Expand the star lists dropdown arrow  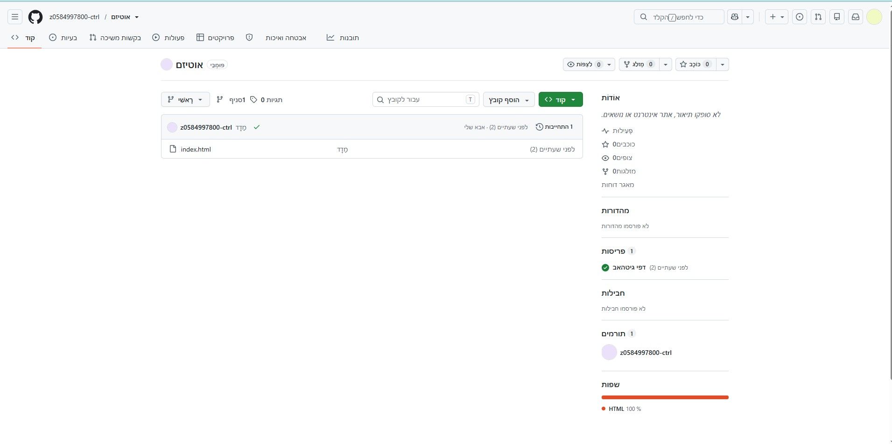(722, 64)
